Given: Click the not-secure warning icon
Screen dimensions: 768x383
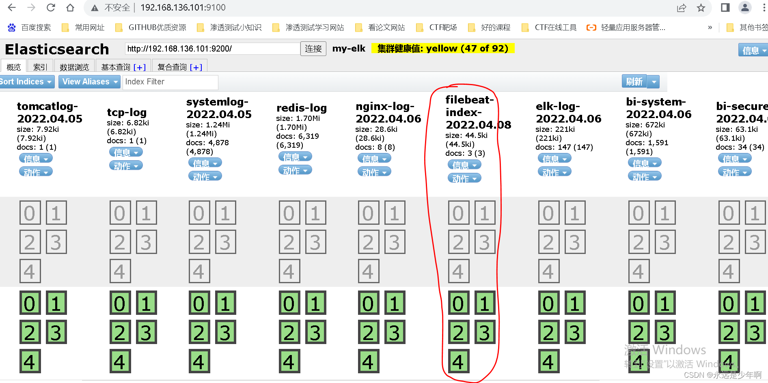Looking at the screenshot, I should coord(95,8).
